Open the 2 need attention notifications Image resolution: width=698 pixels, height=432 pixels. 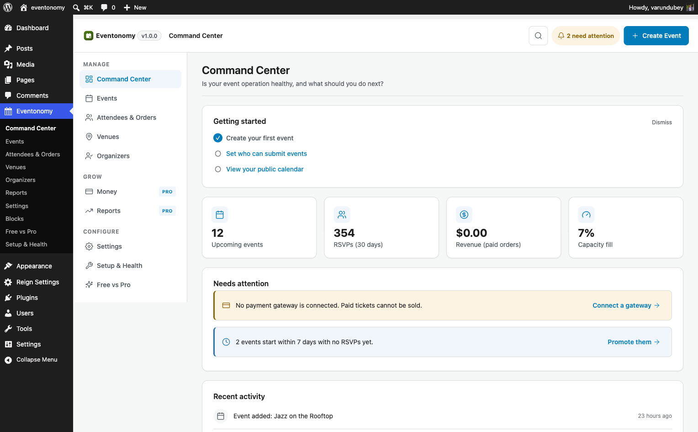pyautogui.click(x=586, y=36)
